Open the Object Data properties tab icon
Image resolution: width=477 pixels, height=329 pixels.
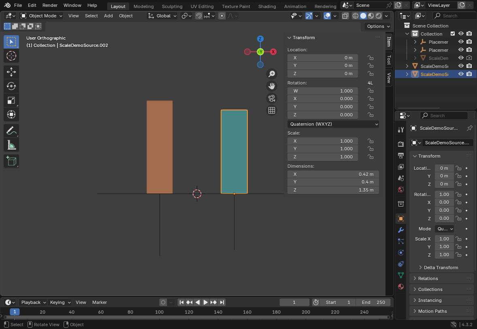pyautogui.click(x=400, y=275)
